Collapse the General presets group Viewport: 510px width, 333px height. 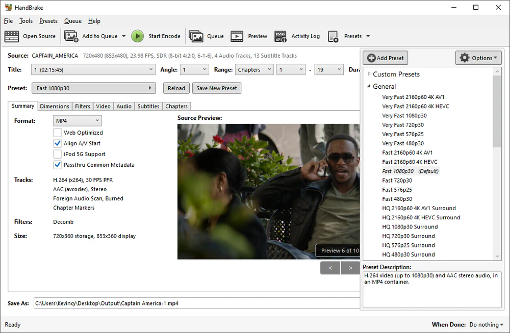pyautogui.click(x=369, y=86)
